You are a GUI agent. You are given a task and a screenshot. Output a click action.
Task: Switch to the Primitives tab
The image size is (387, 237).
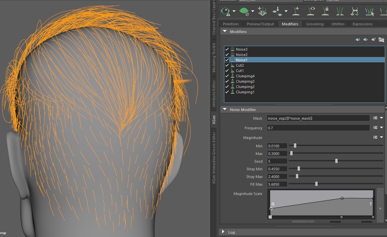tap(231, 24)
